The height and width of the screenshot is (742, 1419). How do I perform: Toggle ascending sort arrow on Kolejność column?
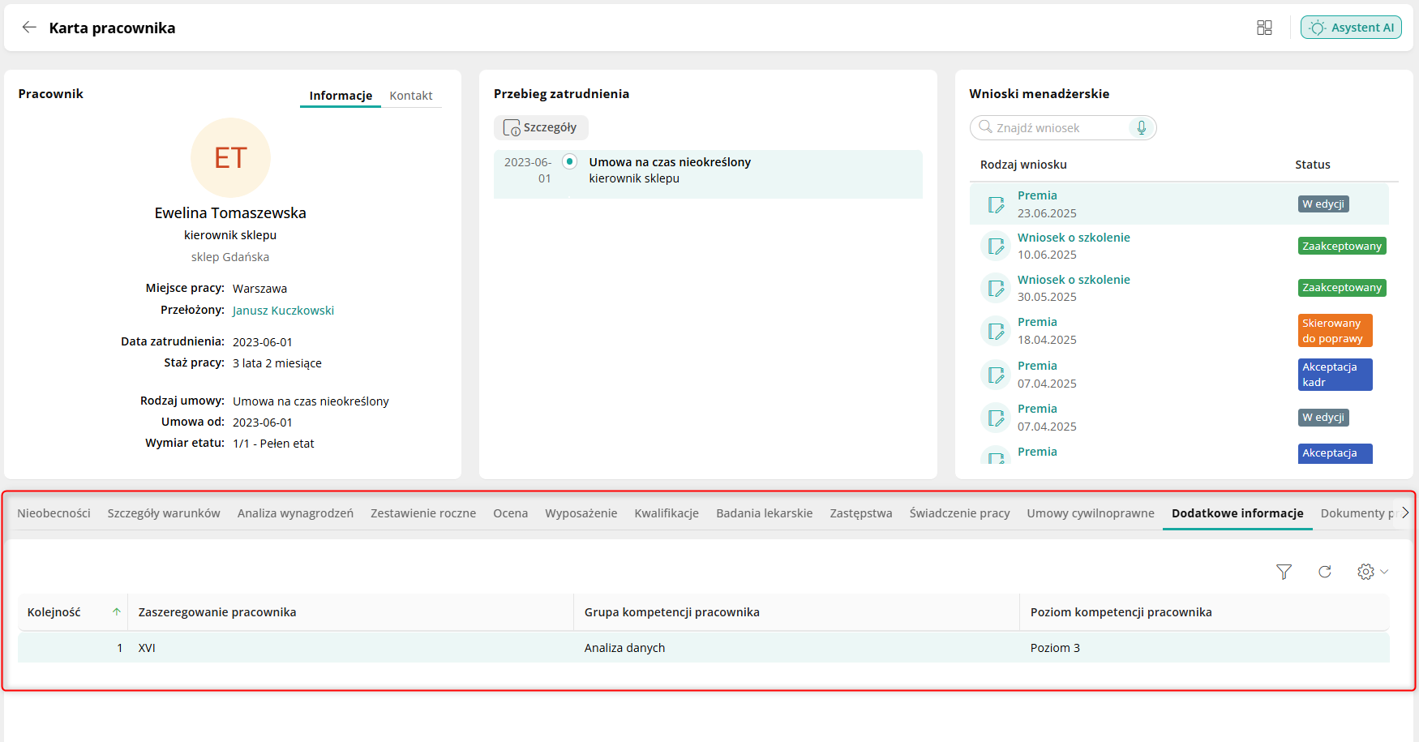click(x=117, y=612)
